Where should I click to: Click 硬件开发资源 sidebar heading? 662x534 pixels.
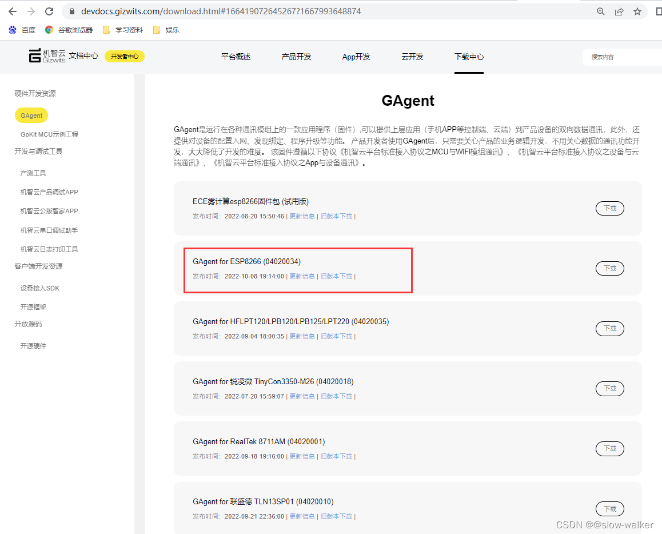35,93
